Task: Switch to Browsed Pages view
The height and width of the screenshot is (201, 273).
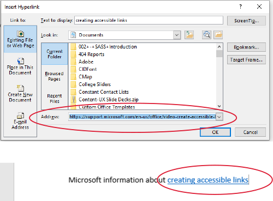Action: (55, 76)
